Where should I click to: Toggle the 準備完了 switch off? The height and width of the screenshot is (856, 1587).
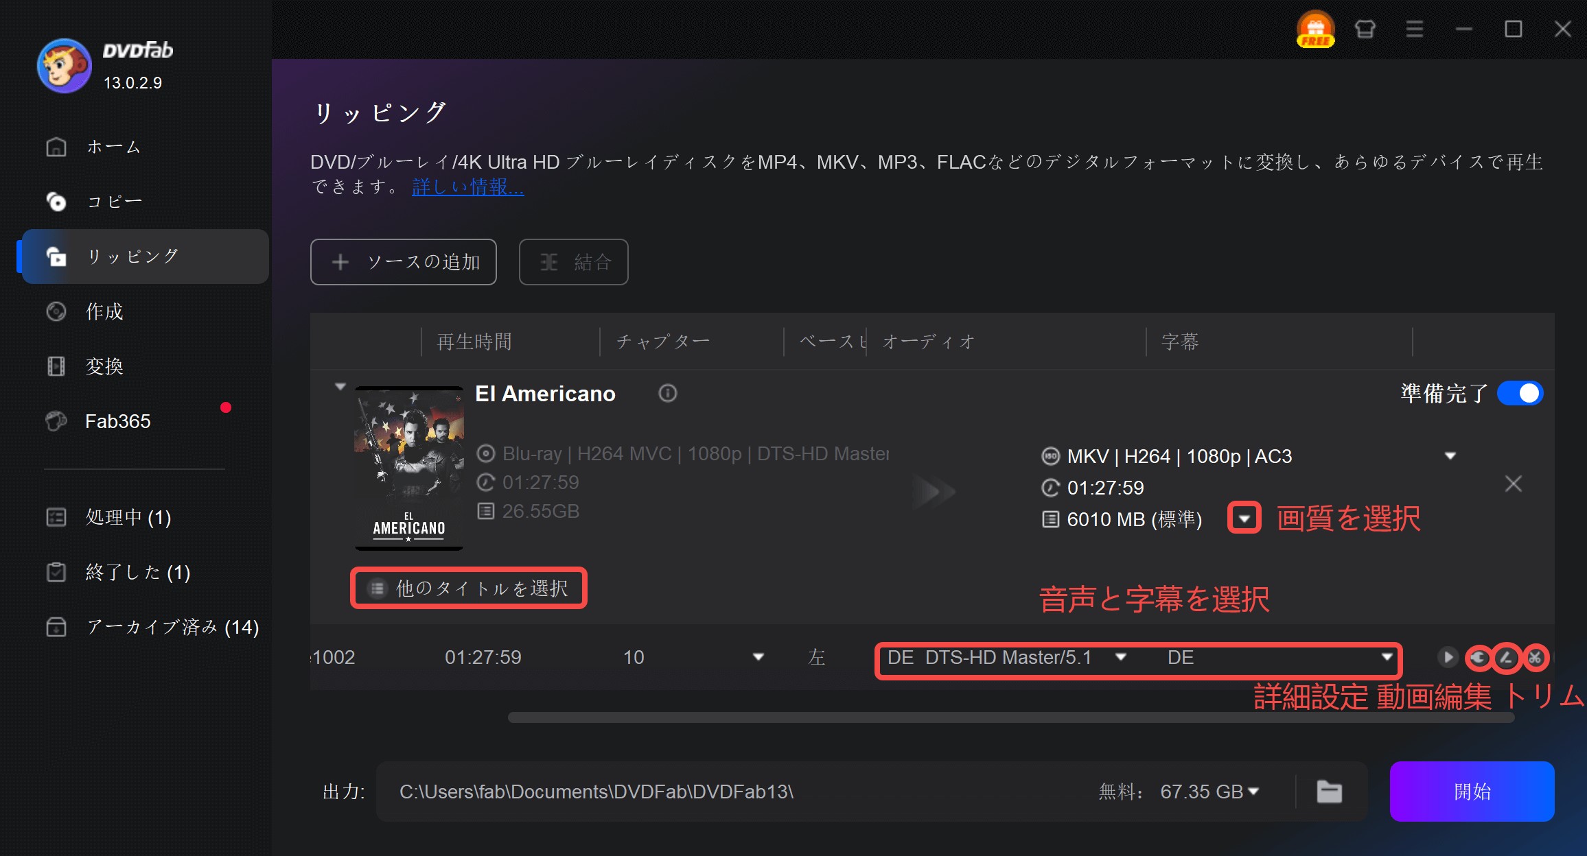pyautogui.click(x=1520, y=393)
